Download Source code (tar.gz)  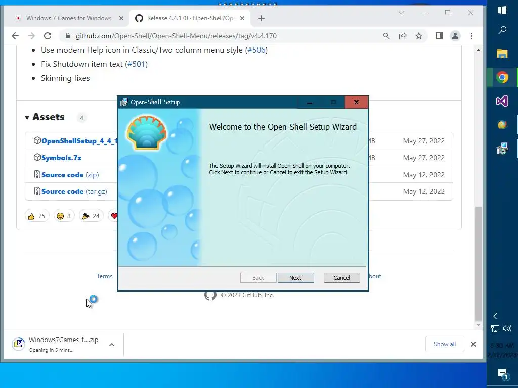[x=74, y=191]
